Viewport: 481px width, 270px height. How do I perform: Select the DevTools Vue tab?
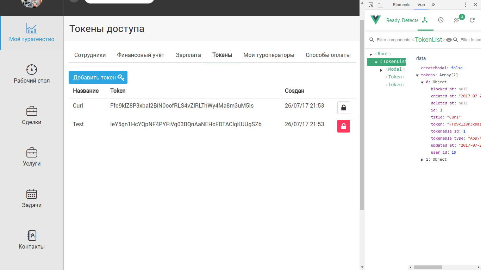click(x=421, y=5)
